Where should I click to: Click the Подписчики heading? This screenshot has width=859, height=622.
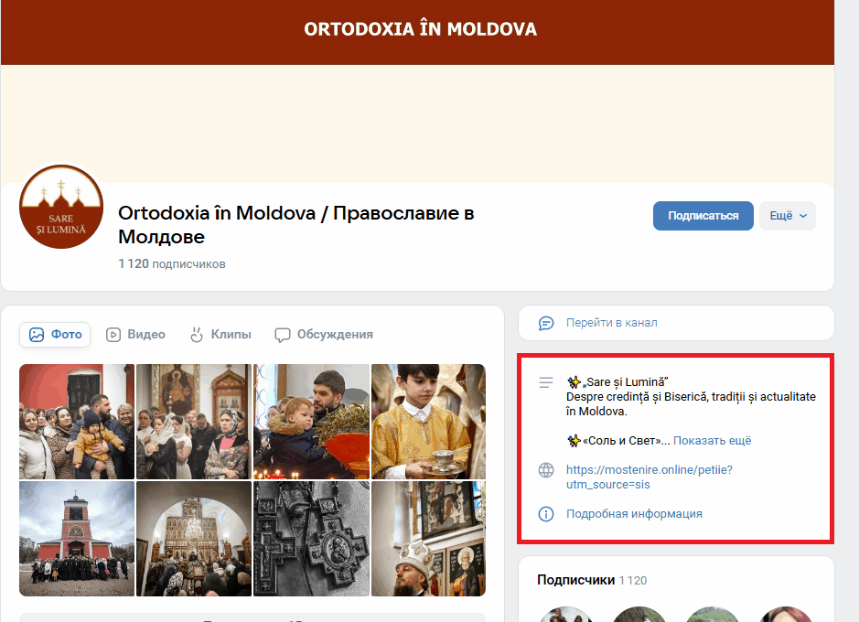(575, 580)
